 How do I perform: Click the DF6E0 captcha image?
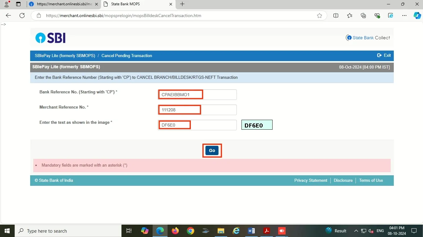(257, 125)
